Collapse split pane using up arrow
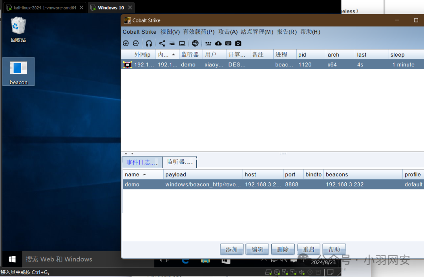 (x=126, y=153)
